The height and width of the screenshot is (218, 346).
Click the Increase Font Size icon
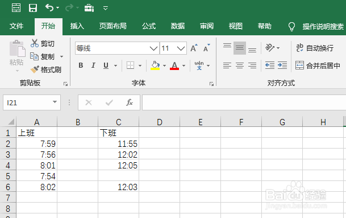194,48
